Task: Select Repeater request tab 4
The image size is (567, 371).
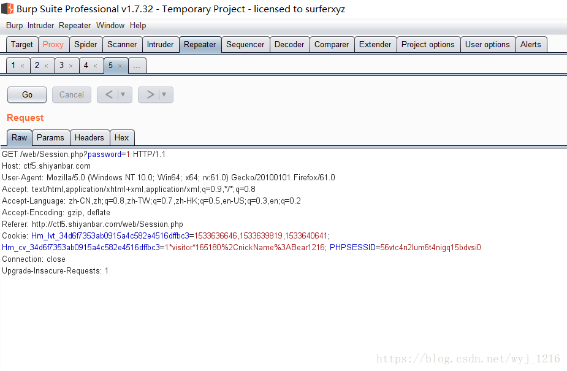Action: point(86,66)
